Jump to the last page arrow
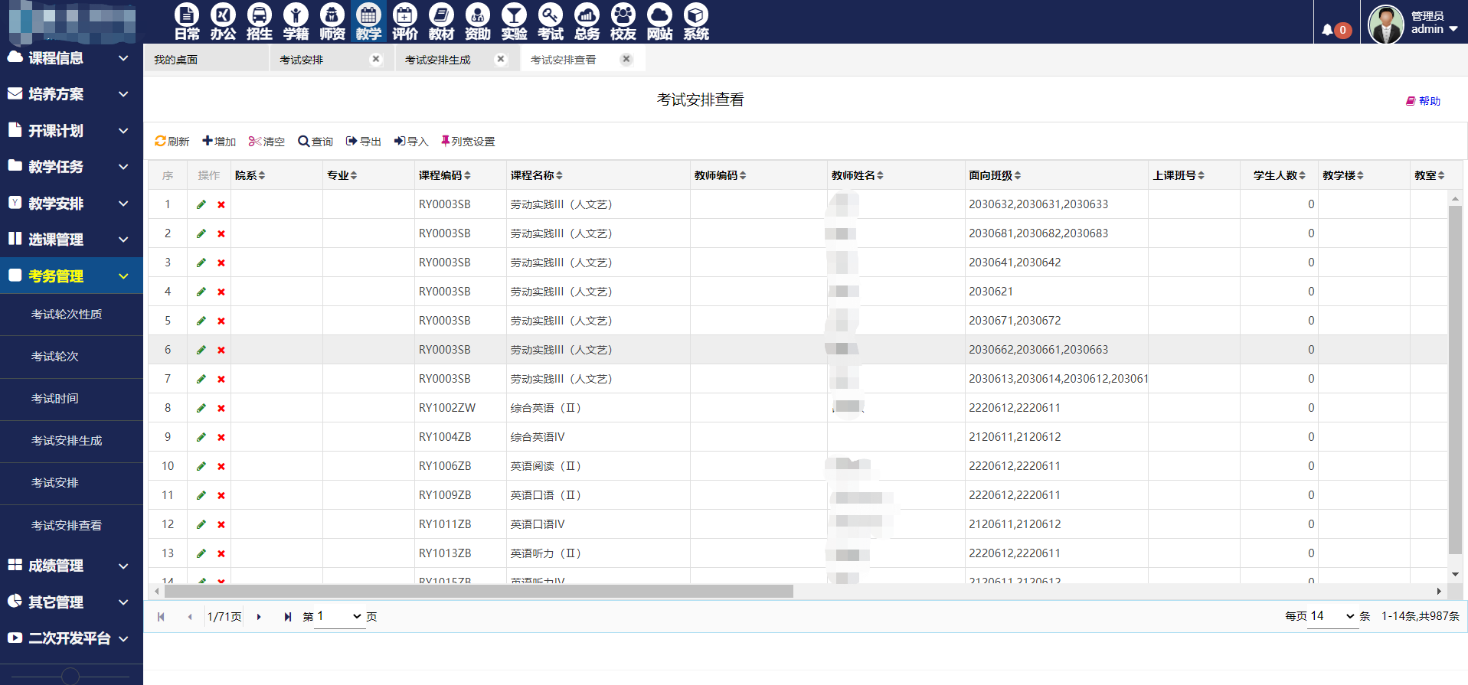Screen dimensions: 1468x685 click(288, 617)
